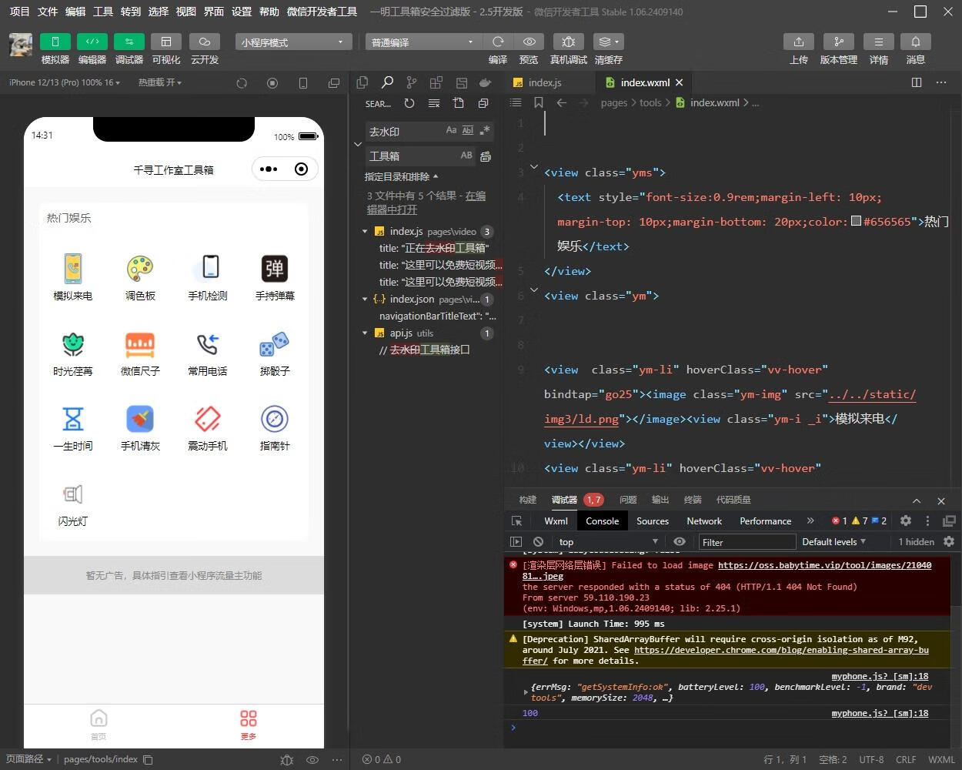Clear the console with the ban icon

(538, 542)
